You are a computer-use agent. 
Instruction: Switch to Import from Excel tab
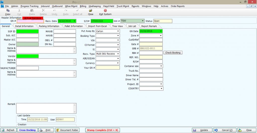tap(97, 26)
